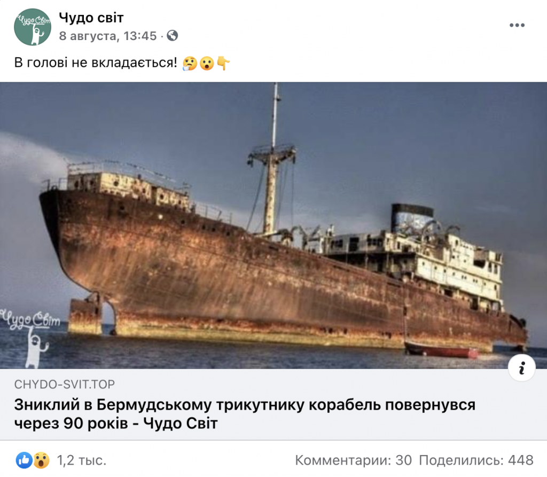Click the Wow reaction emoji icon
This screenshot has width=547, height=477.
[x=41, y=460]
